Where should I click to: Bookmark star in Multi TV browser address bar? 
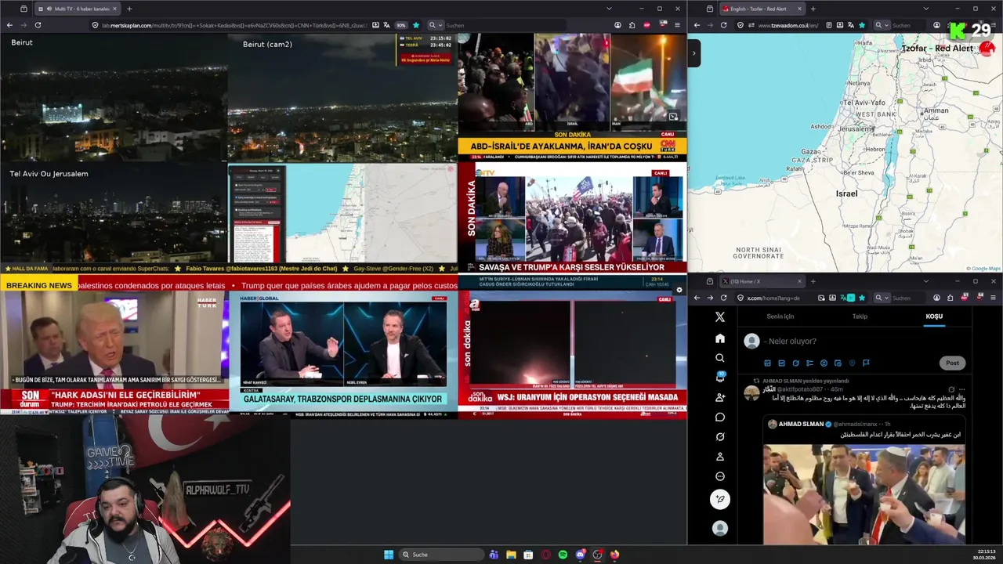tap(416, 25)
